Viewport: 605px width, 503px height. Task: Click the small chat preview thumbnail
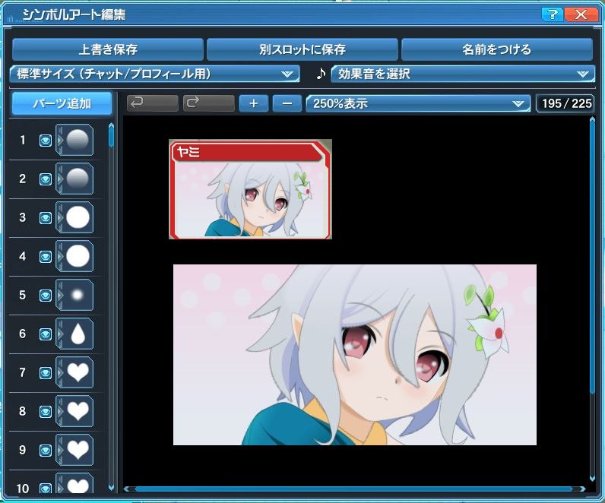coord(250,189)
